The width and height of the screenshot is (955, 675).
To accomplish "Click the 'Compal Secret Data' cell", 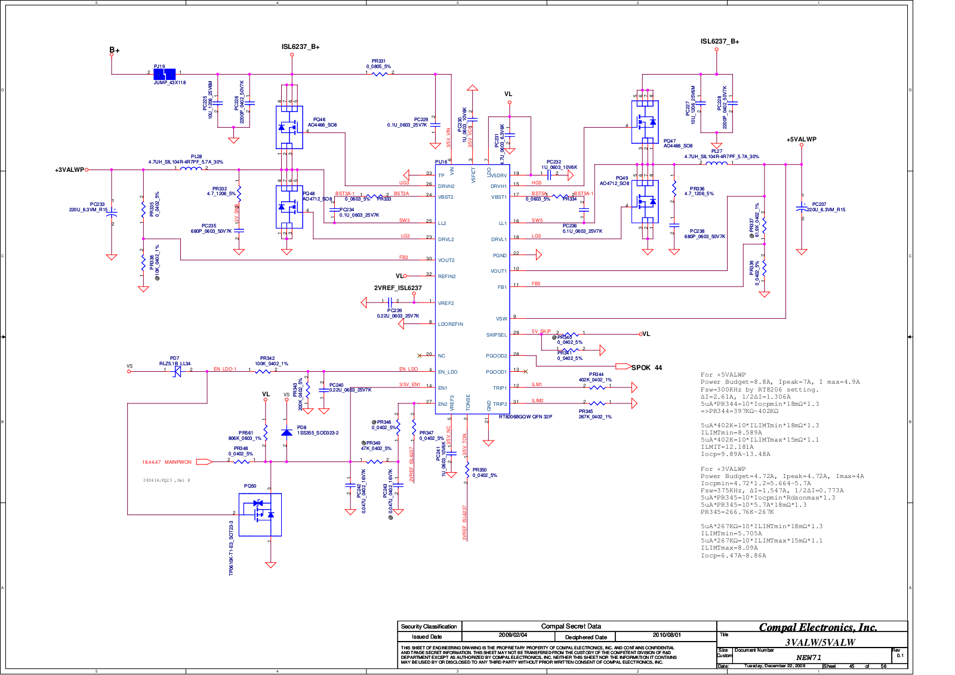I will [x=571, y=626].
